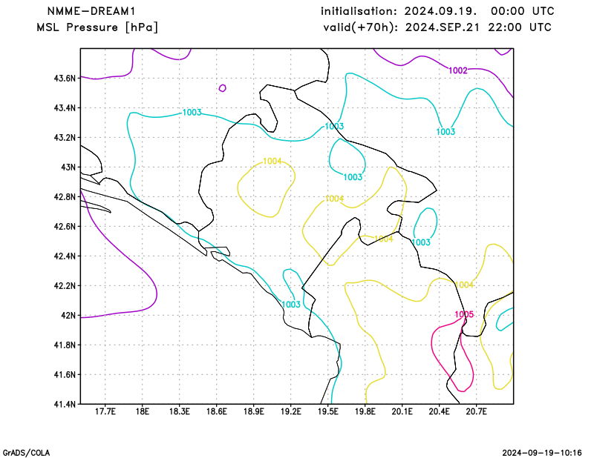Click the 18.6E longitude axis label
Viewport: 594px width, 458px height.
(217, 411)
